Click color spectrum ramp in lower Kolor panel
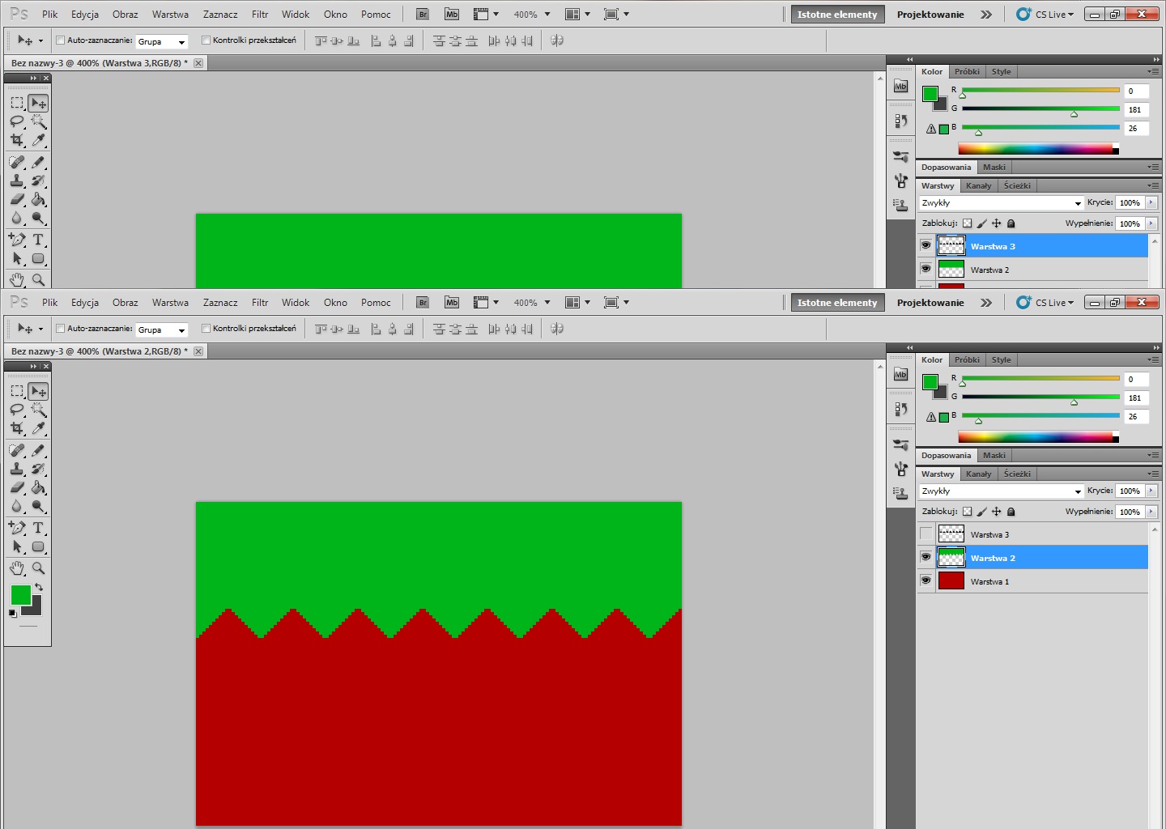Viewport: 1166px width, 829px height. pos(1038,437)
